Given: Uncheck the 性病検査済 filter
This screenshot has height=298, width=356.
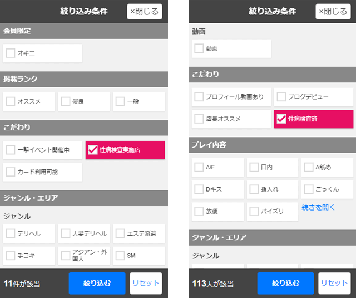Looking at the screenshot, I should tap(281, 119).
